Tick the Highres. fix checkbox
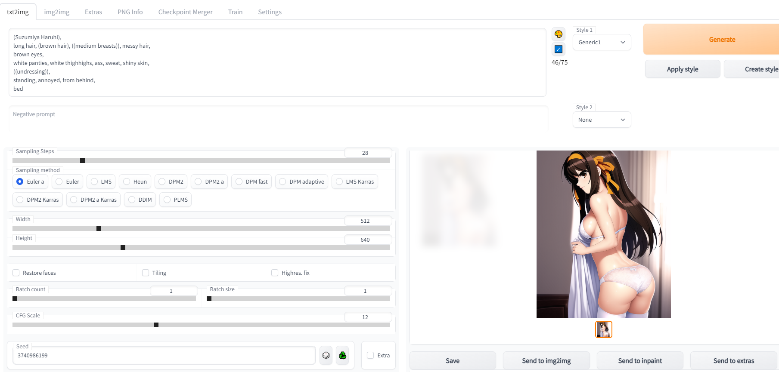Image resolution: width=779 pixels, height=372 pixels. pos(275,273)
